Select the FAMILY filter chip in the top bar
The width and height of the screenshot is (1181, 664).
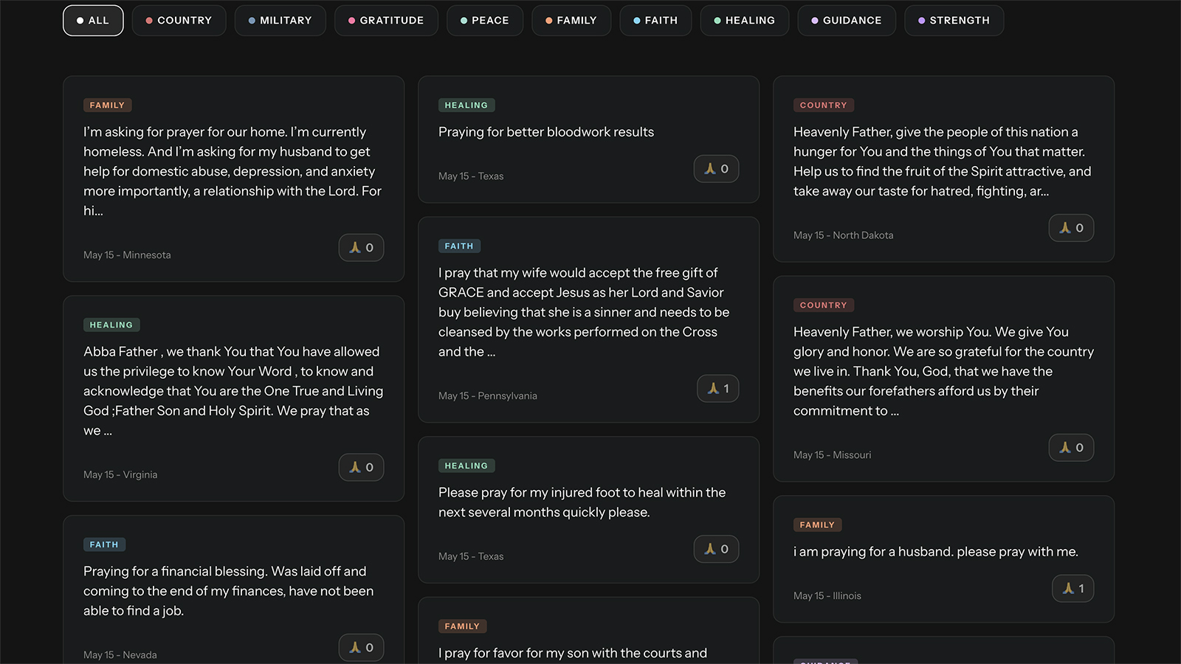(x=571, y=21)
